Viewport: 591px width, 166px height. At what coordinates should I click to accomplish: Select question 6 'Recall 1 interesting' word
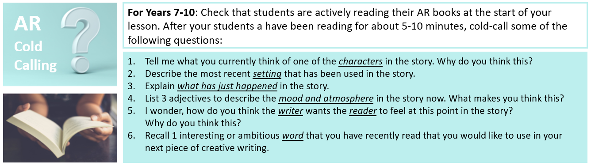point(345,142)
